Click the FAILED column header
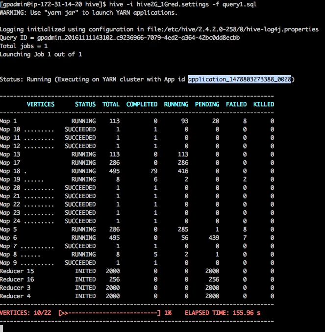Viewport: 325px width, 332px height. 236,104
